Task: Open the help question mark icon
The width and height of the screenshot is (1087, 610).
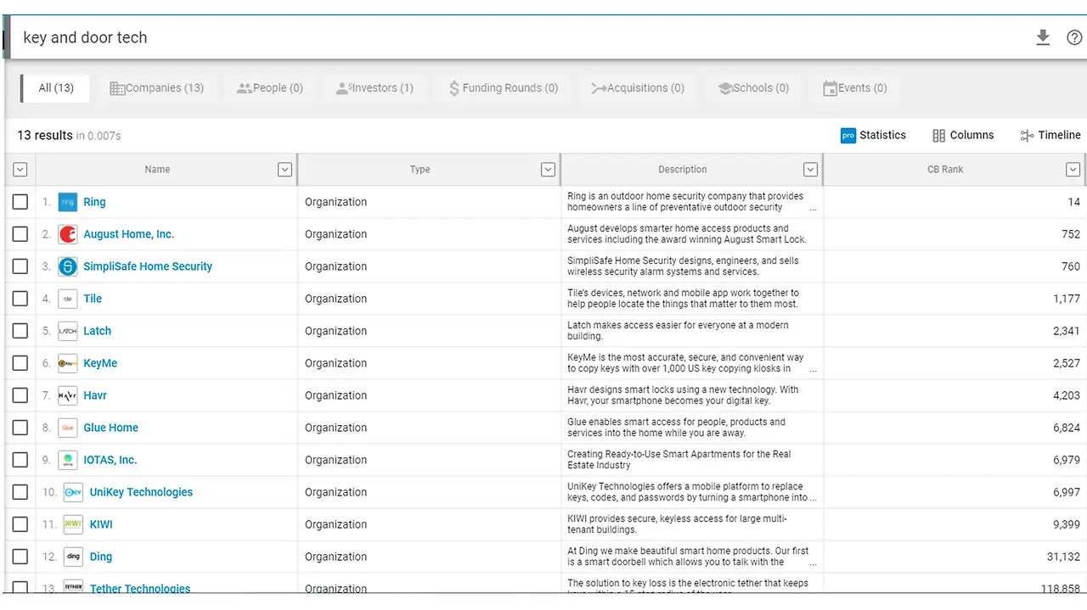Action: 1074,37
